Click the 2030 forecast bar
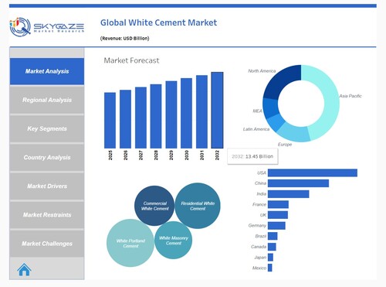The width and height of the screenshot is (386, 287). [x=186, y=113]
